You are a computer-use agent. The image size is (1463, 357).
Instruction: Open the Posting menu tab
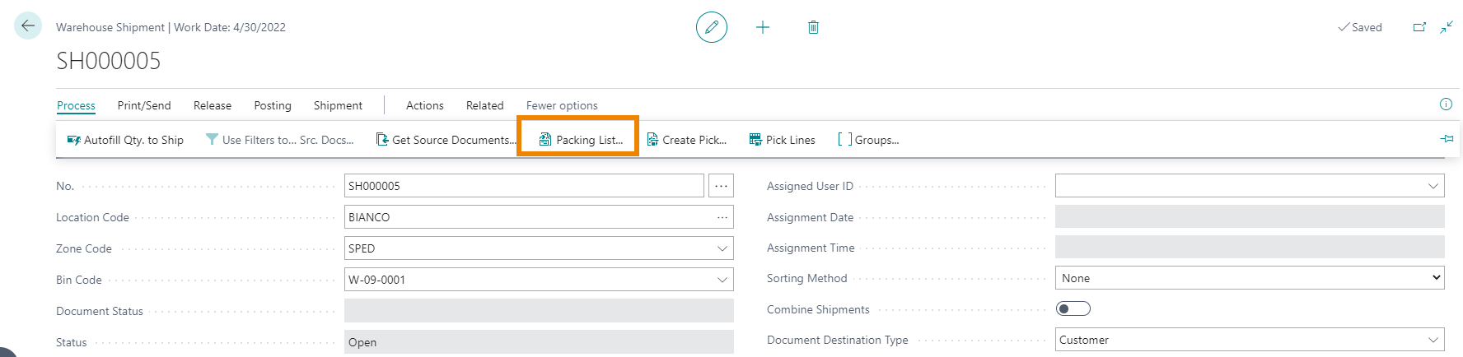click(273, 105)
